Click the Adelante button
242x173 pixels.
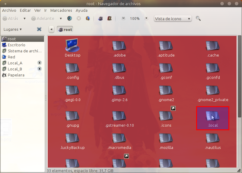tap(43, 18)
